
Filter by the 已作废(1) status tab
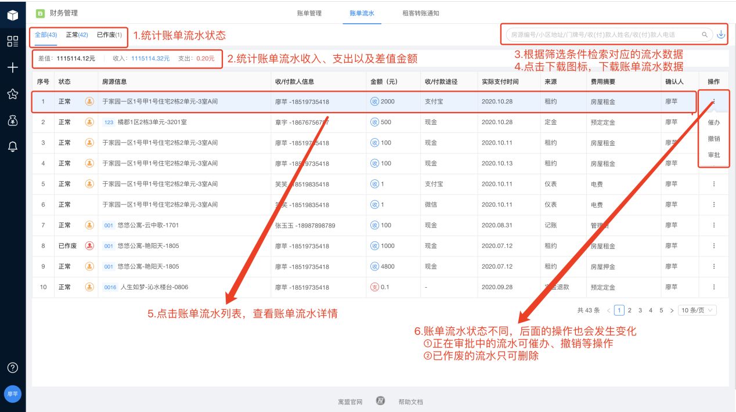[110, 35]
